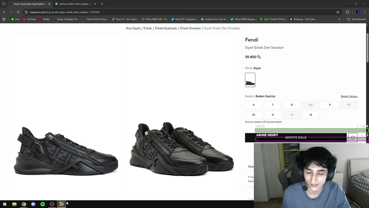The height and width of the screenshot is (208, 369).
Task: Go back with the browser back arrow
Action: (x=4, y=12)
